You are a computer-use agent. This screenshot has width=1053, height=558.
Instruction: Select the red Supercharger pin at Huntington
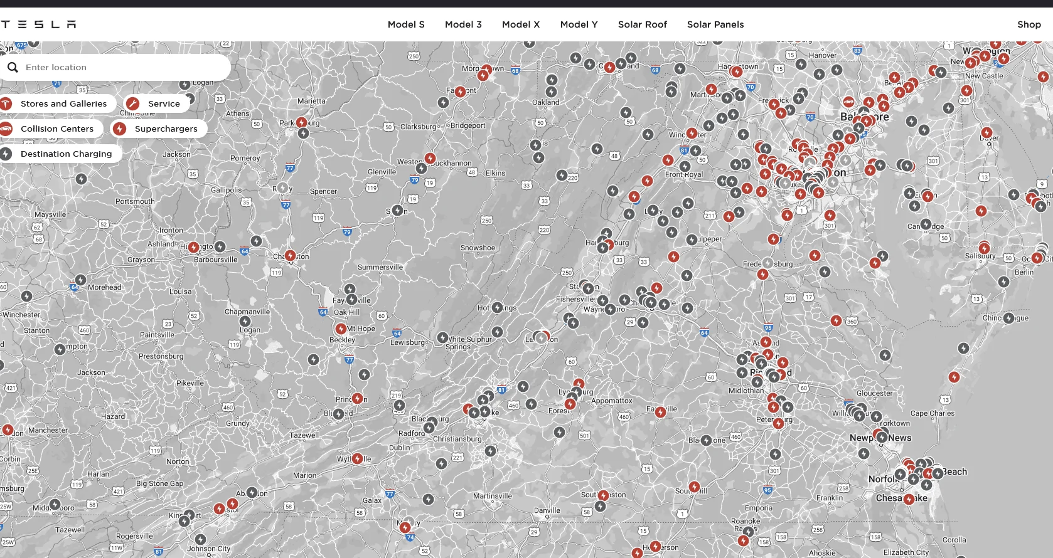click(x=193, y=248)
